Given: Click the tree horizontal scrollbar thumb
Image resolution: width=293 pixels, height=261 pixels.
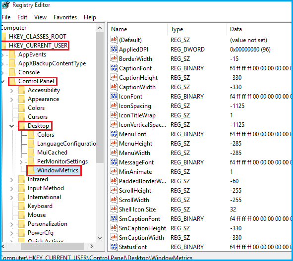Looking at the screenshot, I should [x=52, y=246].
